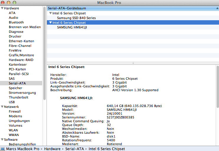The width and height of the screenshot is (219, 151).
Task: Select the first Intel 6 Series Chipset row
Action: (x=133, y=13)
